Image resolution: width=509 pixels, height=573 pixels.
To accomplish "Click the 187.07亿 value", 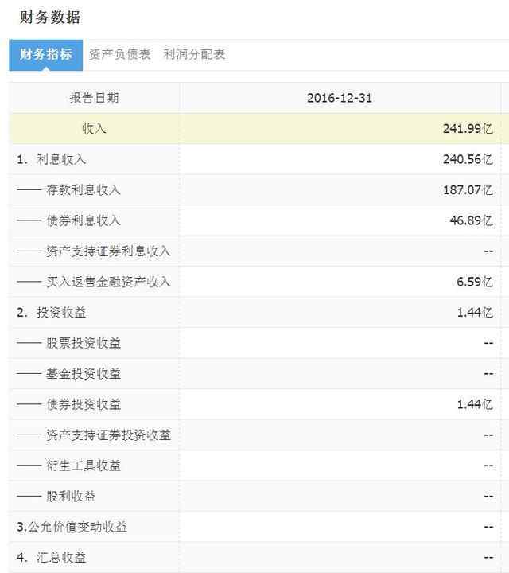I will pos(468,190).
